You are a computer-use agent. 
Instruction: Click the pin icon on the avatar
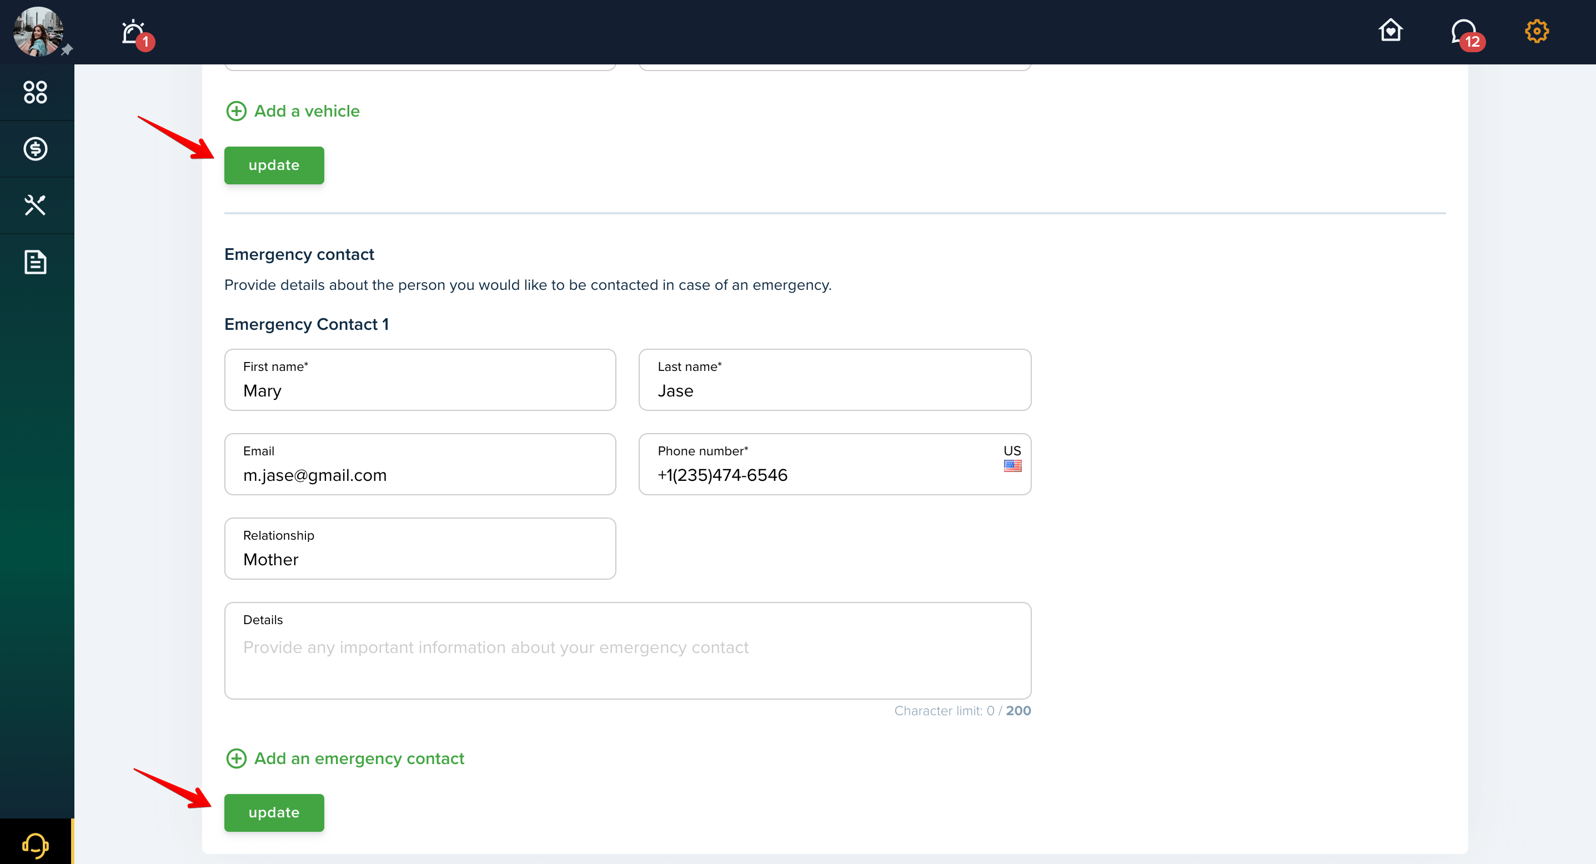(x=67, y=49)
